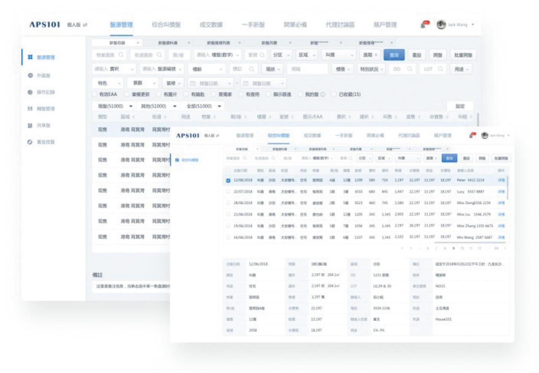Enable the 有效EAA checkbox

95,94
